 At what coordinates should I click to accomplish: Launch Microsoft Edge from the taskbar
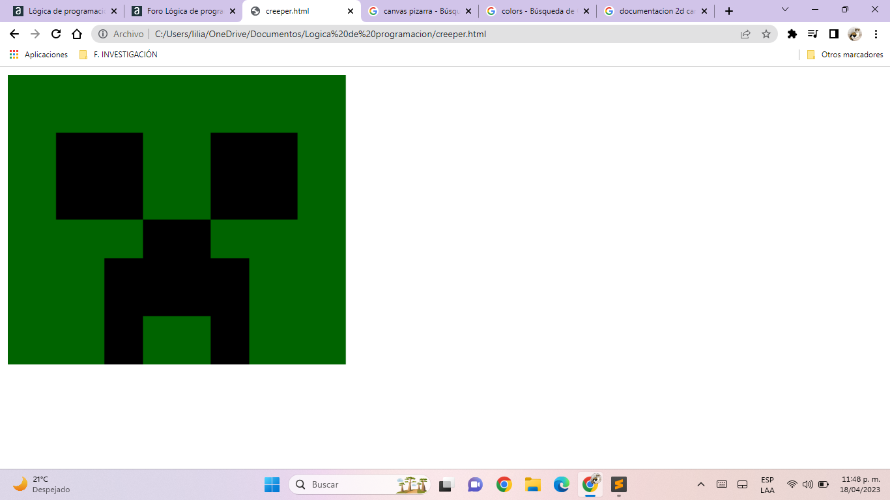point(562,484)
